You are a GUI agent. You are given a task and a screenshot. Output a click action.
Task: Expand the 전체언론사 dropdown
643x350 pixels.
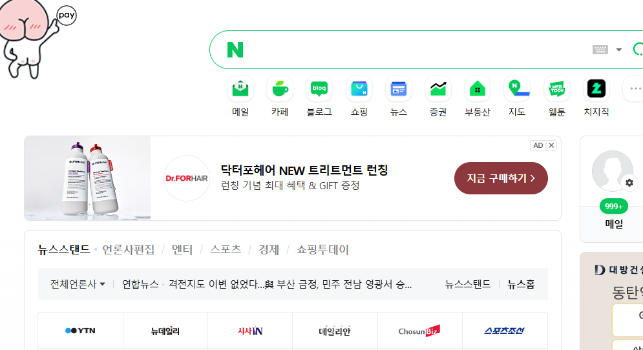[78, 284]
